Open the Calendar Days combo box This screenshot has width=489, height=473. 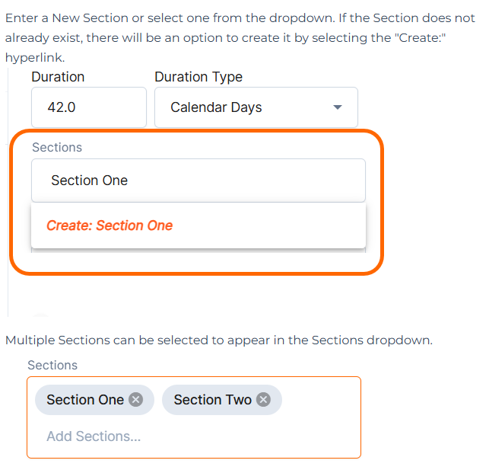243,107
